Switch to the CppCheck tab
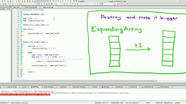Viewport: 186px width, 104px height. pyautogui.click(x=63, y=87)
